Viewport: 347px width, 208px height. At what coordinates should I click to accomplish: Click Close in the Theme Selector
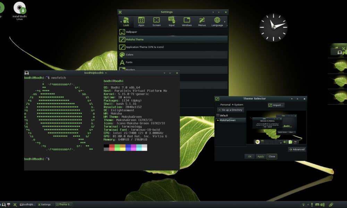click(x=272, y=156)
